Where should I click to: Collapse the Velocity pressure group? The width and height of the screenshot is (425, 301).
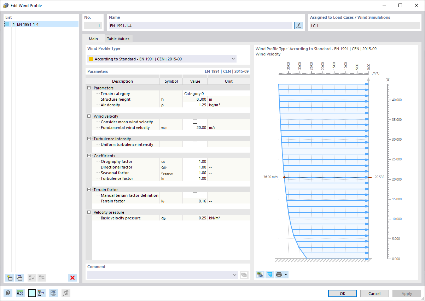[89, 212]
